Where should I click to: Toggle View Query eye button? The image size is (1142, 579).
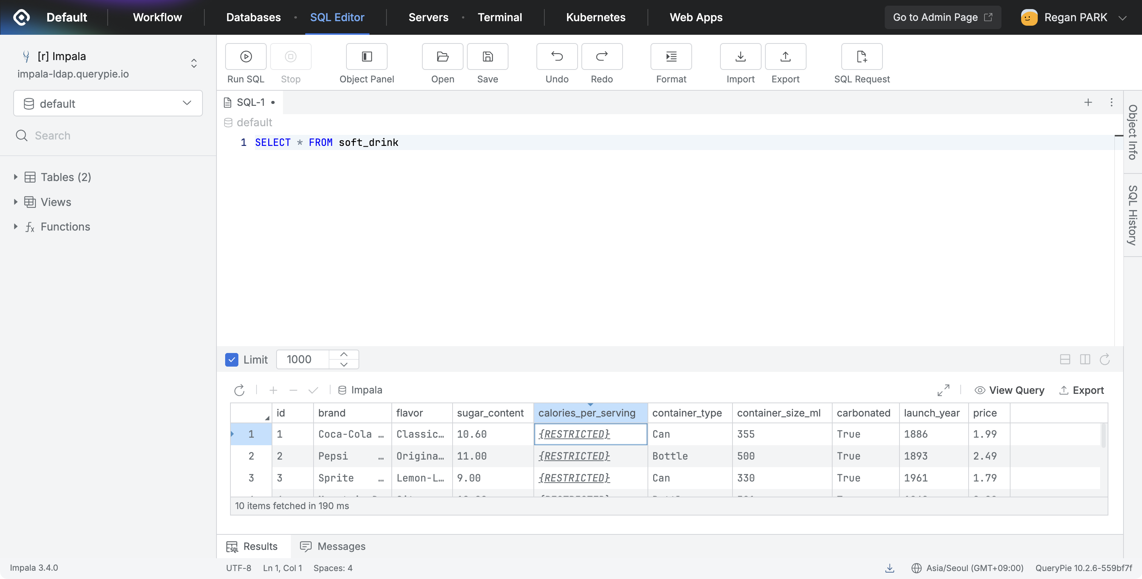coord(1009,390)
